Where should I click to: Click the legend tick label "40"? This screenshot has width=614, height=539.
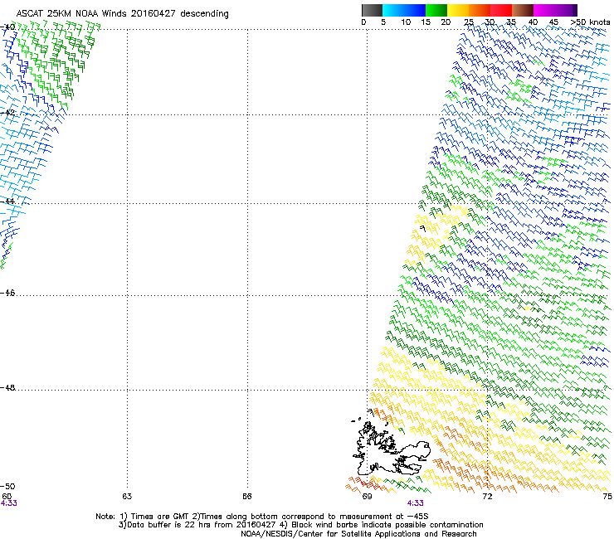[x=533, y=22]
